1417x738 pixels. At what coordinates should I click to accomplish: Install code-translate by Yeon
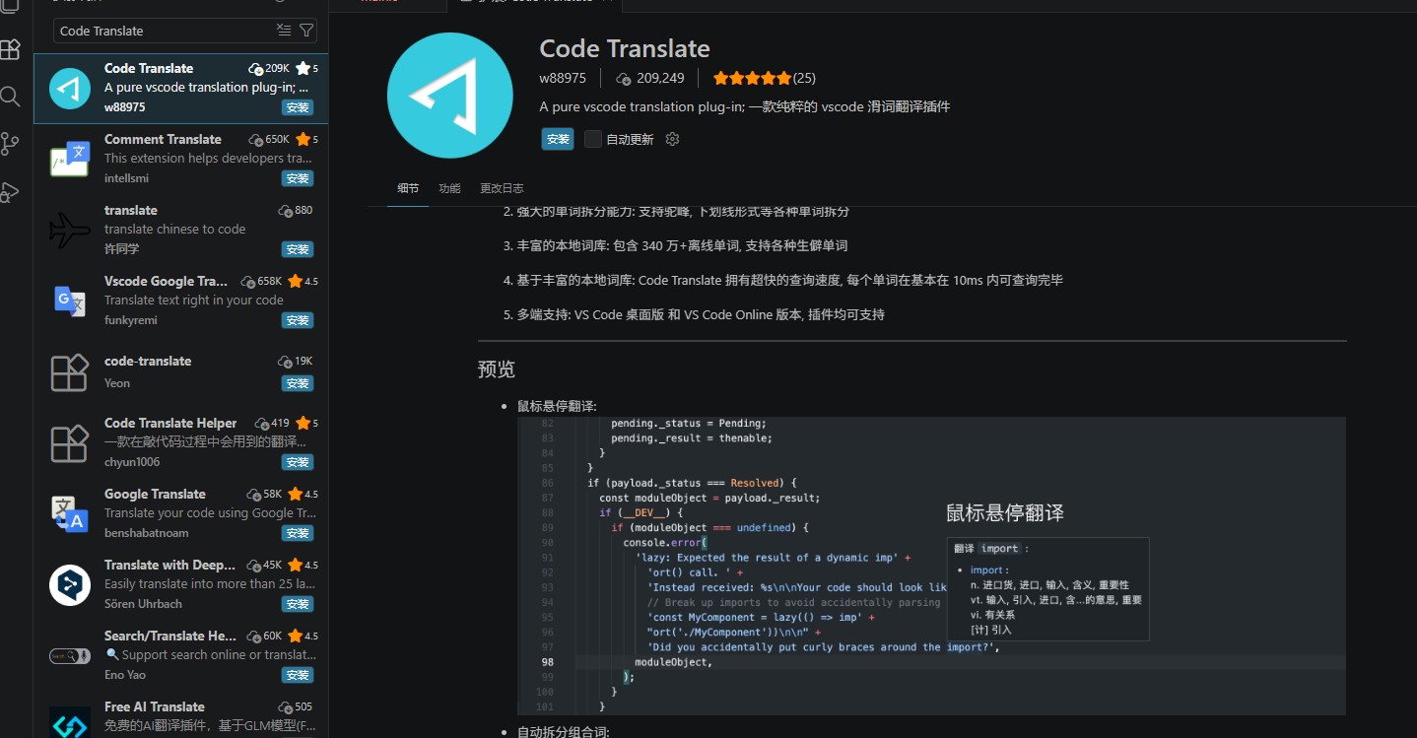click(x=298, y=383)
